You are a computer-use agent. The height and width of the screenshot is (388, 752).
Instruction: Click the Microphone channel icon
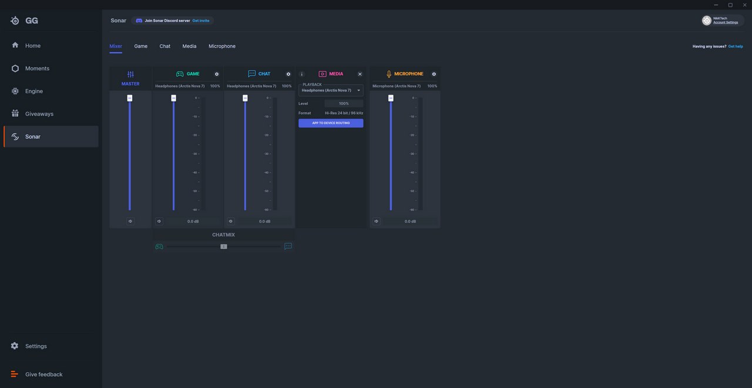[x=389, y=74]
